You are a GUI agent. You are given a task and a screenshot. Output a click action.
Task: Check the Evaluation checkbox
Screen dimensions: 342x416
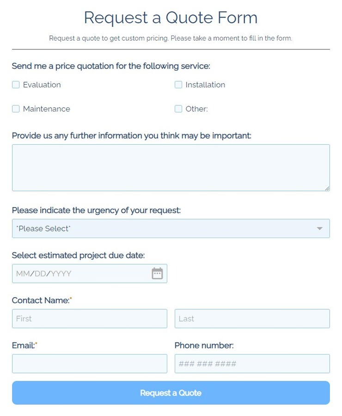pyautogui.click(x=16, y=85)
